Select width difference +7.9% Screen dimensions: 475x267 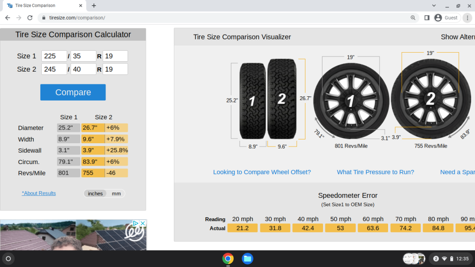point(117,139)
